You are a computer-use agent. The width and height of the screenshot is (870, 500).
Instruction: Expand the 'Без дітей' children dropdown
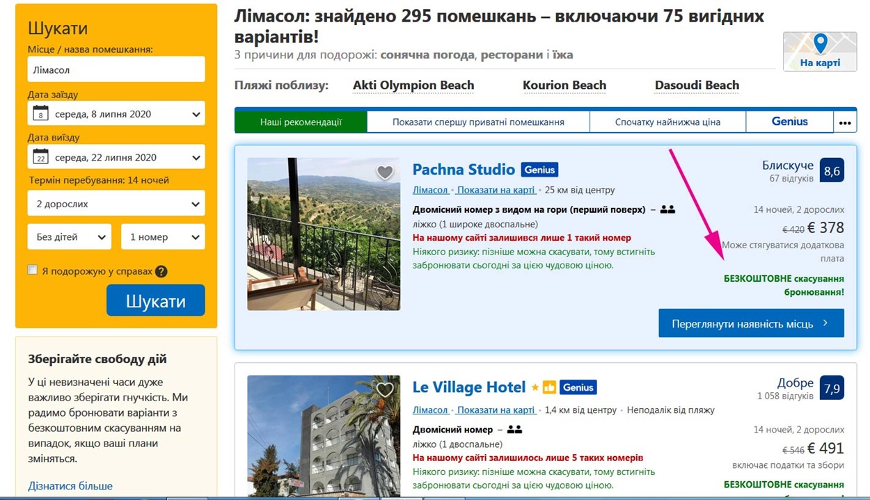click(x=69, y=236)
